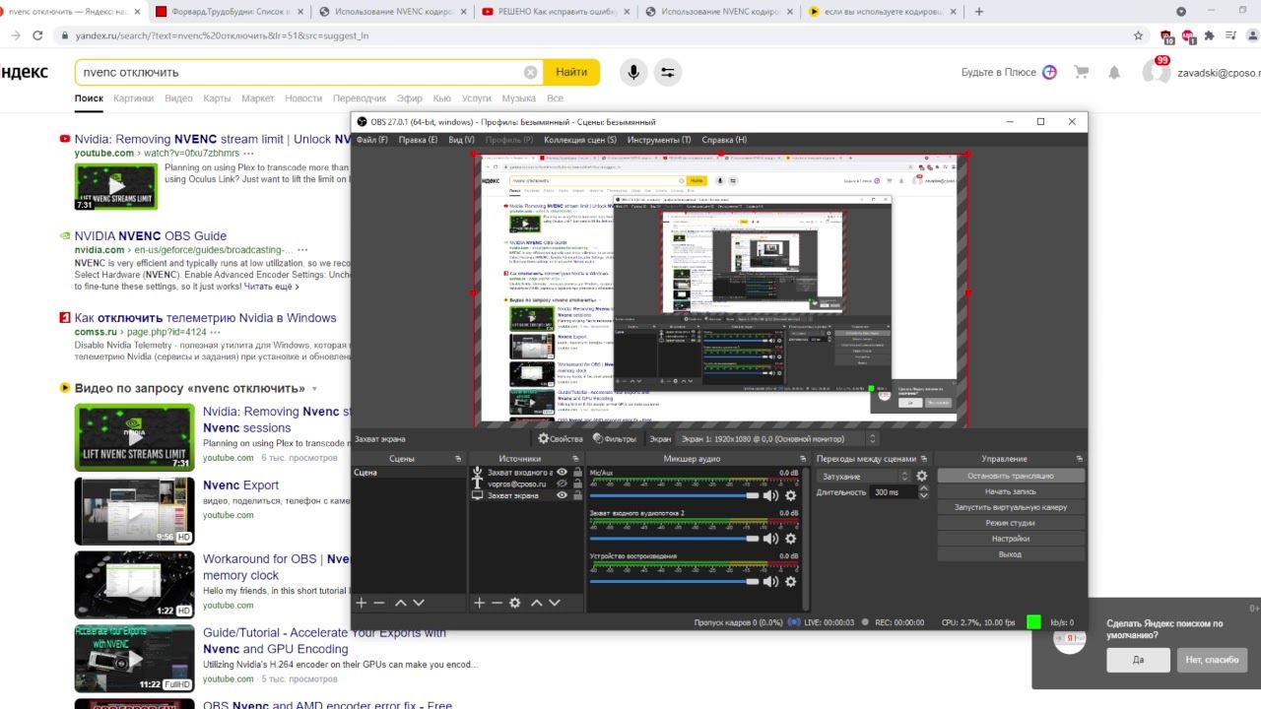
Task: Adjust Устройство воспроизведения volume slider
Action: click(675, 582)
